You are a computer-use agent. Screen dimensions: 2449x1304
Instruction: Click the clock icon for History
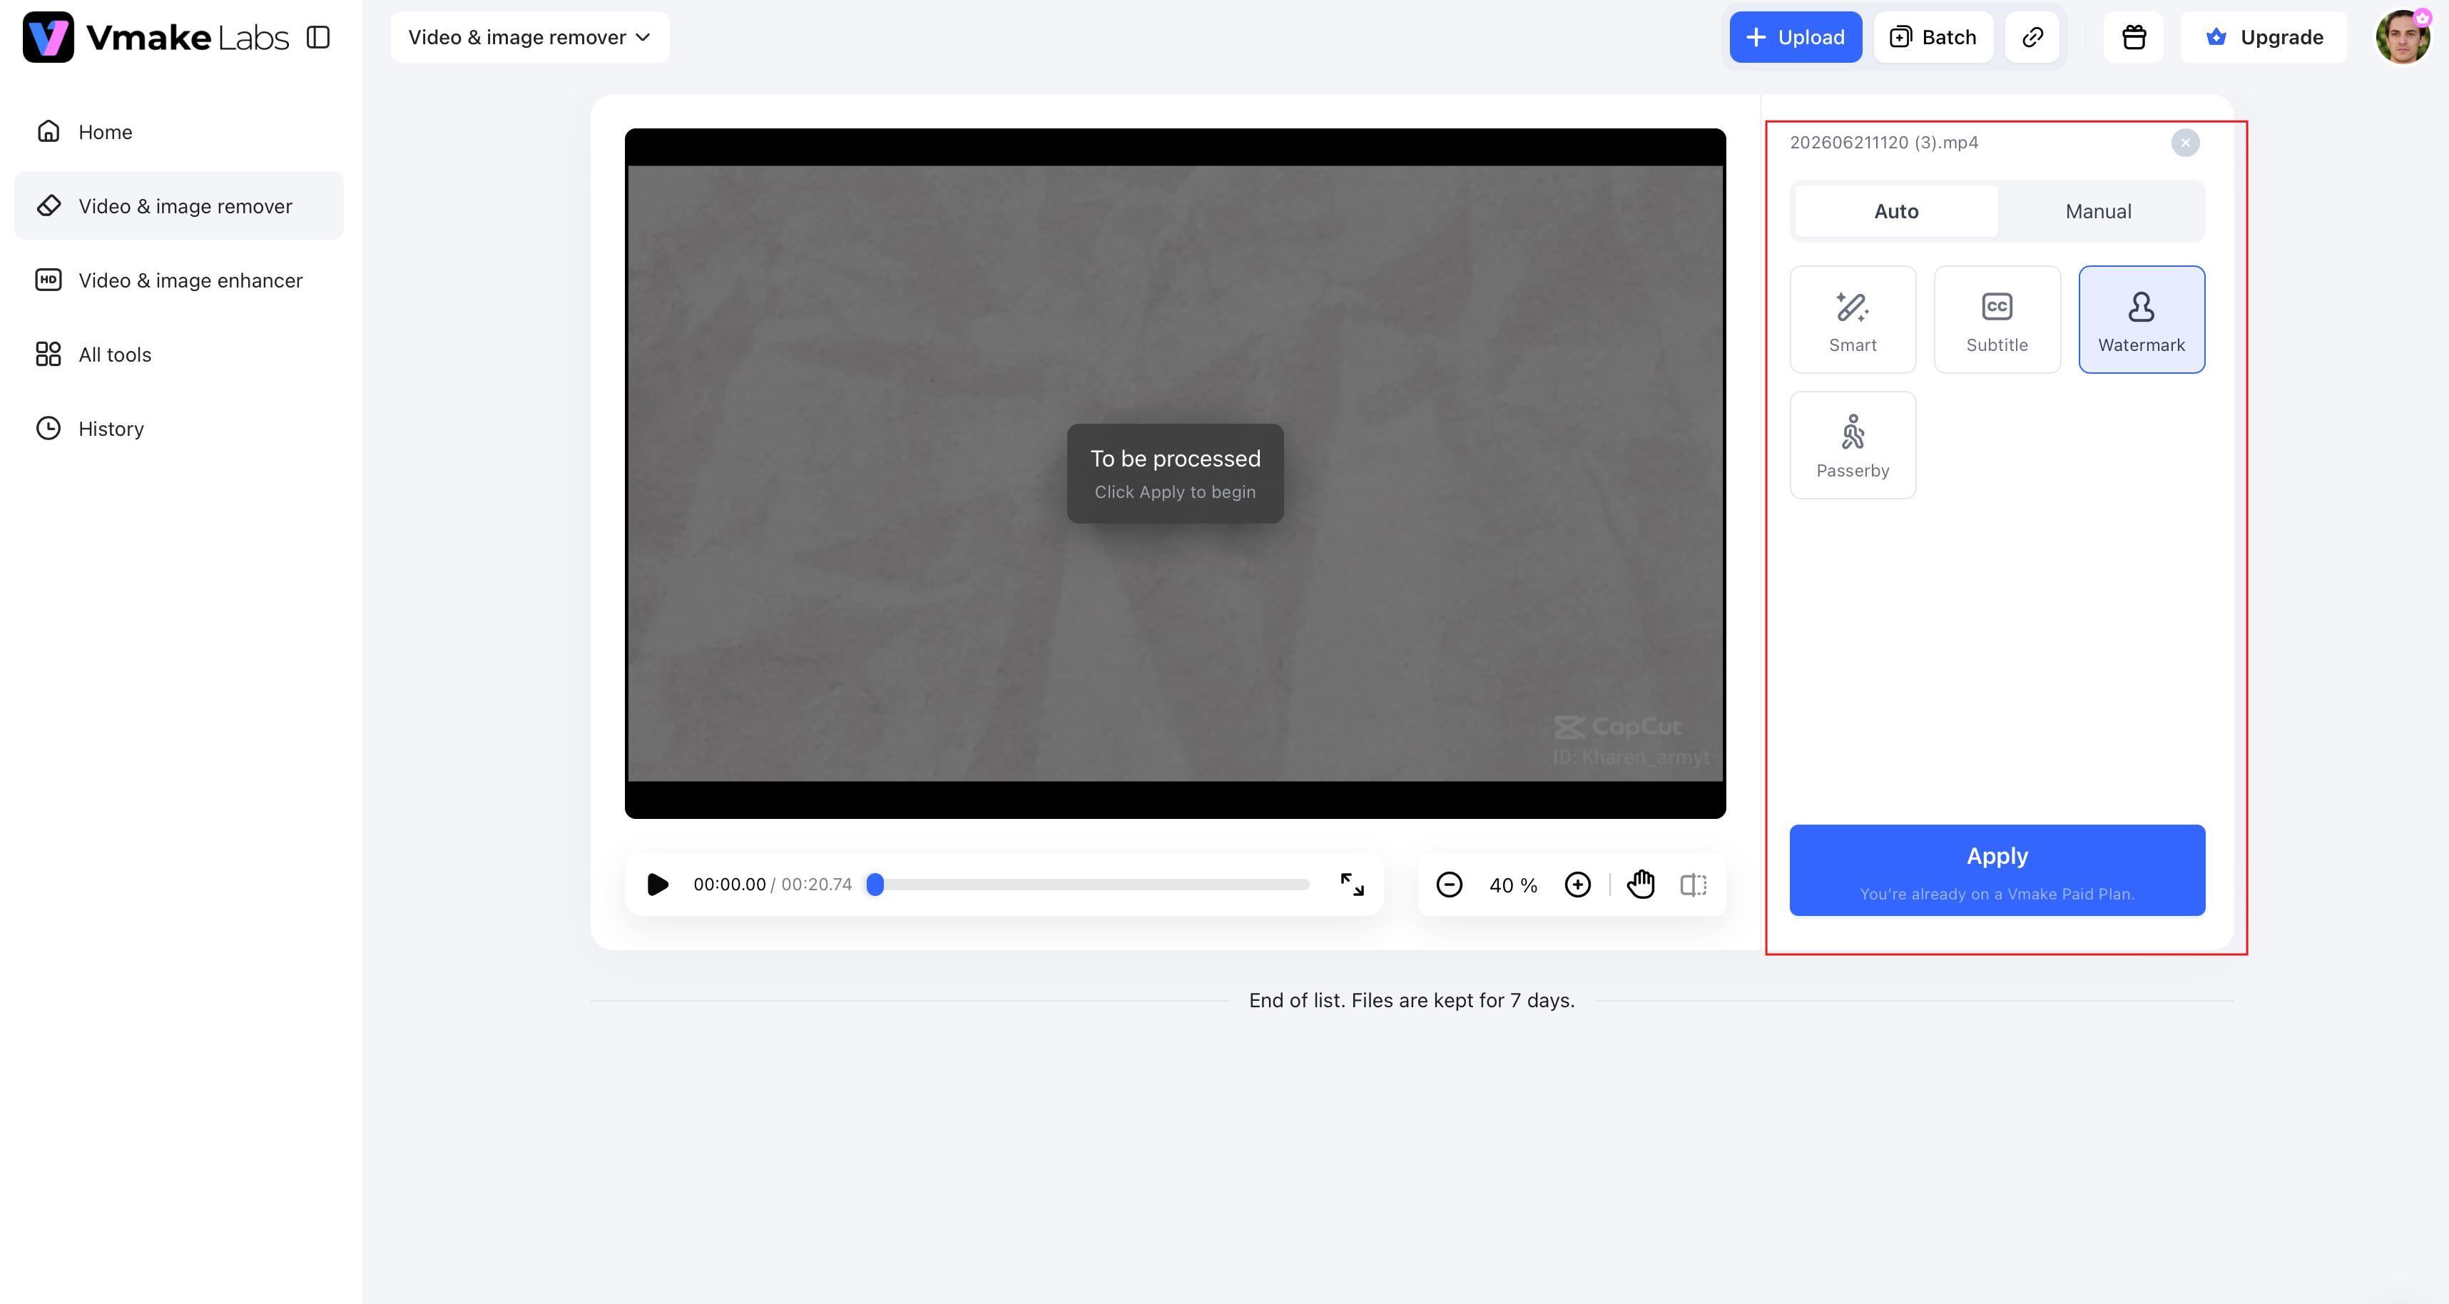[x=49, y=428]
